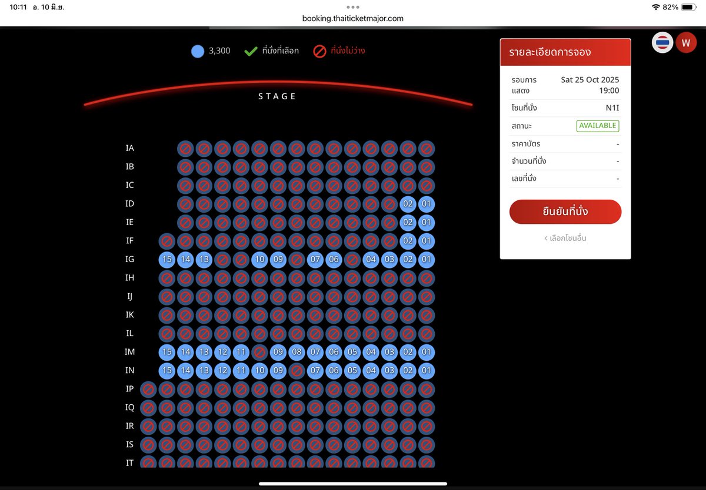Image resolution: width=706 pixels, height=490 pixels.
Task: Select seat 02 in row IF
Action: [x=407, y=241]
